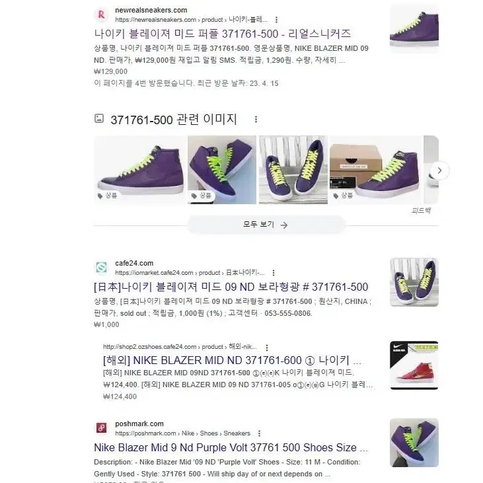Click the newrealsneakers.com favicon
483x483 pixels.
[x=101, y=15]
